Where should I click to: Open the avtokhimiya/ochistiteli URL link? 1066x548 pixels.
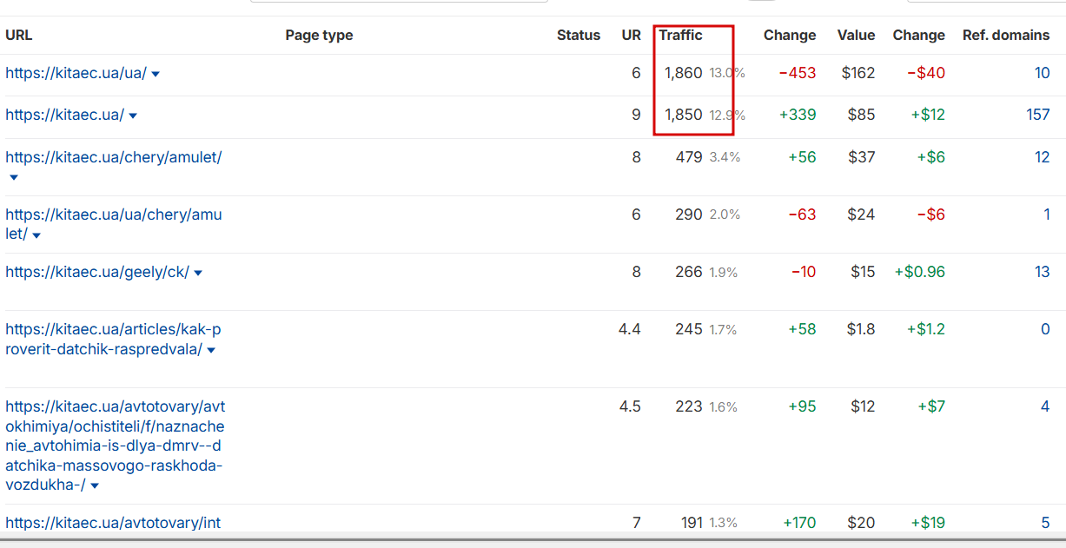tap(115, 446)
